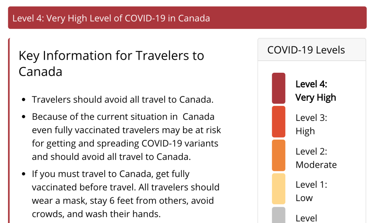Click the word Canada in page heading
This screenshot has width=371, height=223.
click(41, 72)
